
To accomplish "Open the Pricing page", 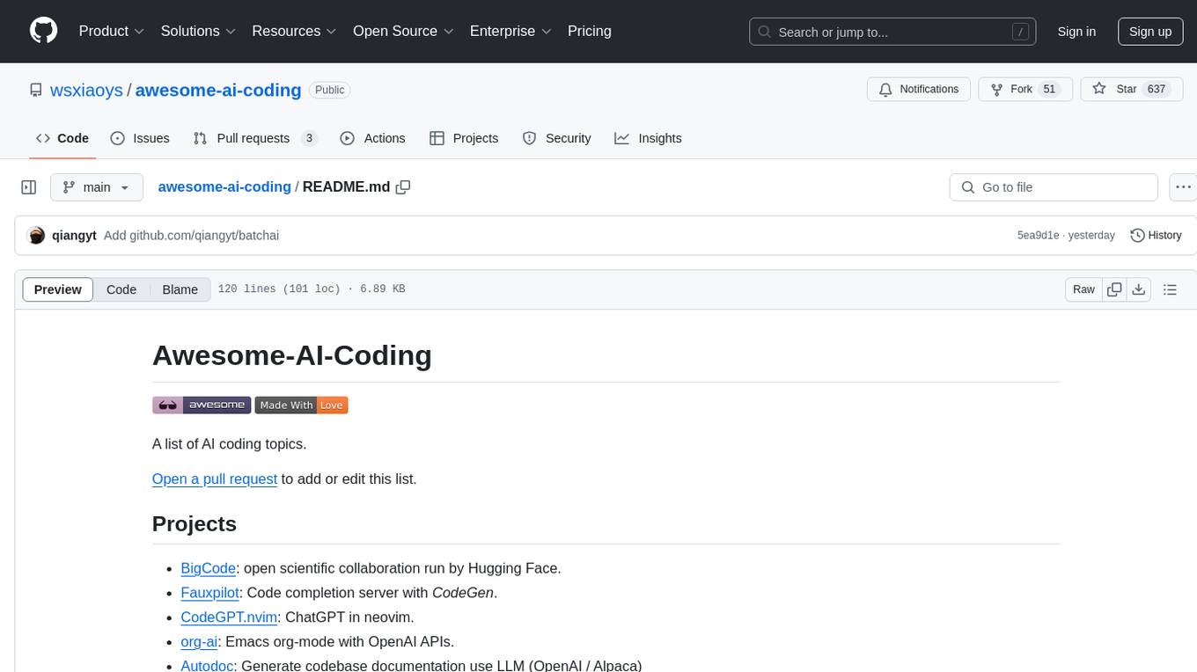I will pyautogui.click(x=590, y=31).
